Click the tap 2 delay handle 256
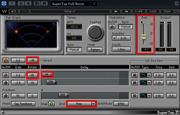 (x=52, y=82)
